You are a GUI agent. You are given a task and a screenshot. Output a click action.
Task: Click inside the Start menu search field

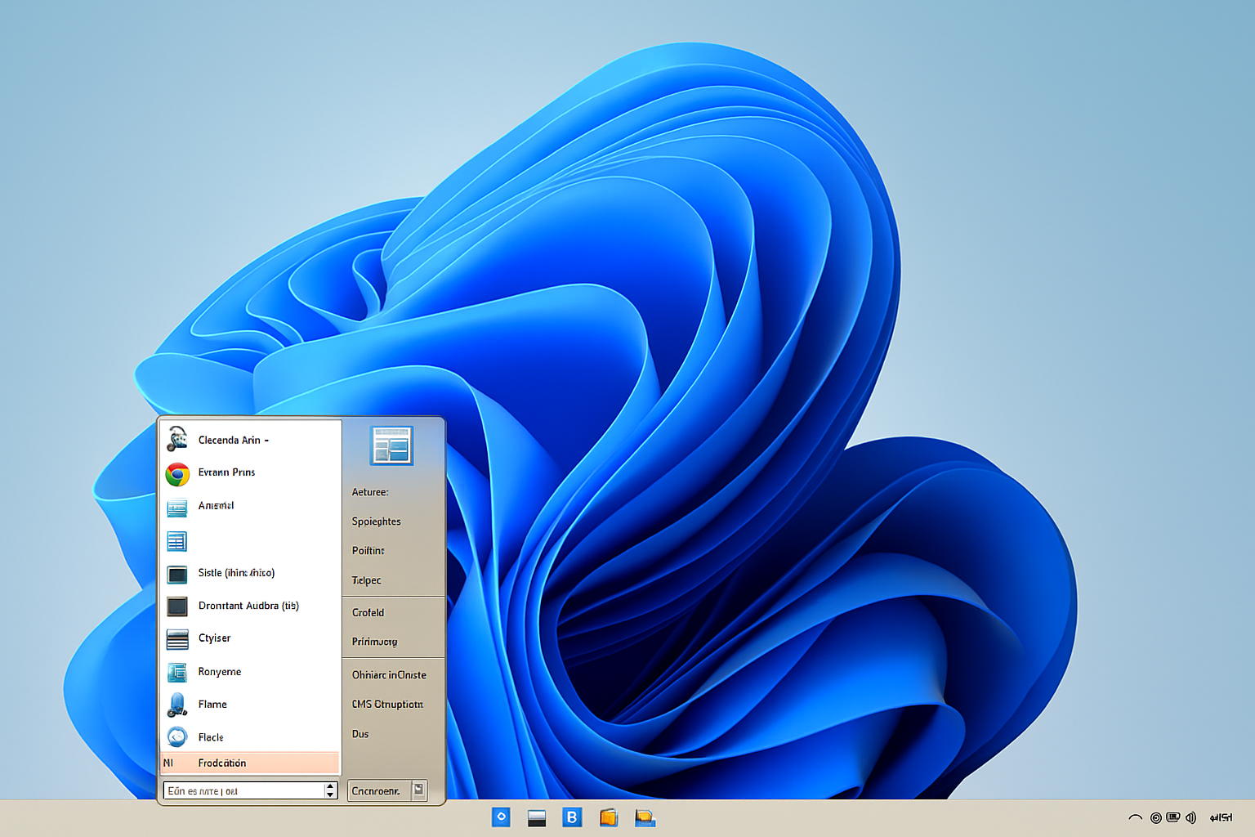(241, 790)
